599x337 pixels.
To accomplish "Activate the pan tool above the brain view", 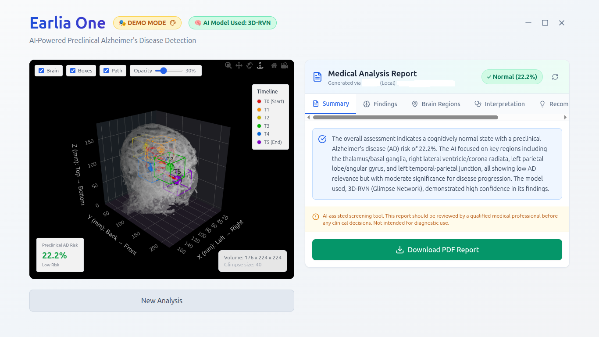I will (x=239, y=65).
